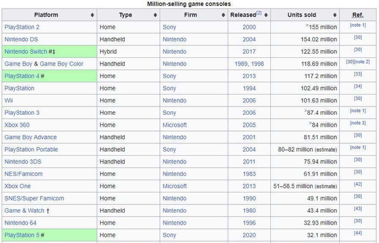
Task: Sort table by Platform column arrows
Action: pyautogui.click(x=92, y=15)
